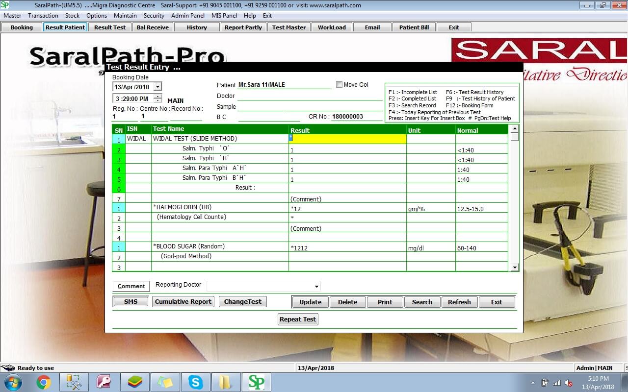This screenshot has width=628, height=392.
Task: Open the Windows Start menu
Action: pyautogui.click(x=13, y=382)
